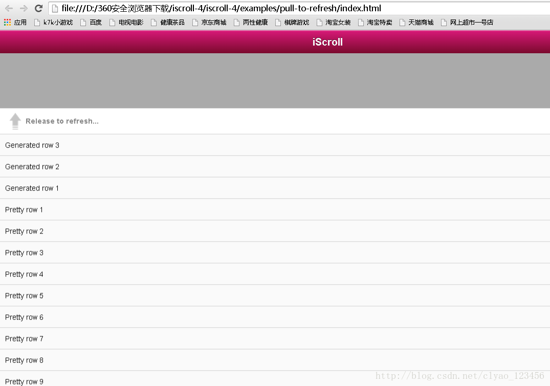Select the 'Generated row 1' item

pyautogui.click(x=275, y=188)
